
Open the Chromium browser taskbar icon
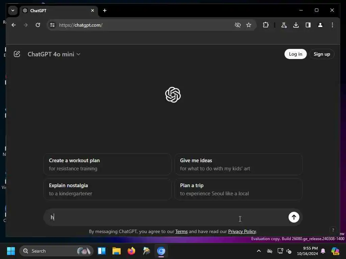[161, 251]
